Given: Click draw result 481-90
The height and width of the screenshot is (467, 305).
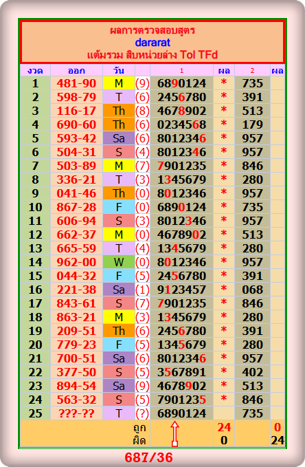Looking at the screenshot, I should tap(76, 83).
